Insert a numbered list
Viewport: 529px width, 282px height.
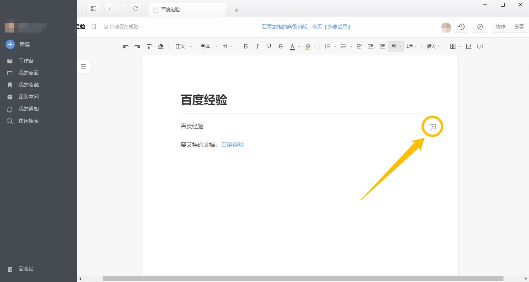[327, 46]
